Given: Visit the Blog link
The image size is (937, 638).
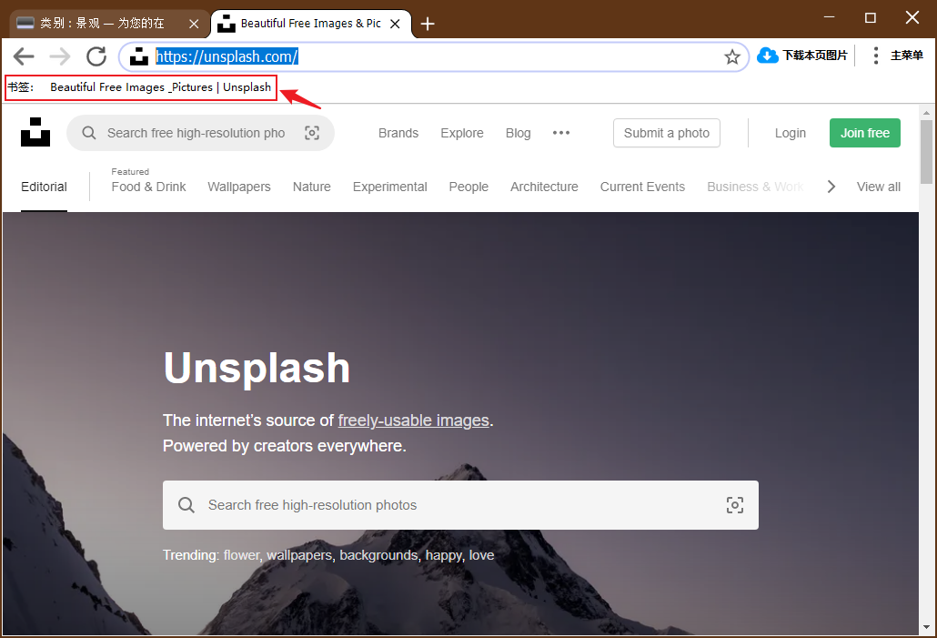Looking at the screenshot, I should [x=519, y=133].
